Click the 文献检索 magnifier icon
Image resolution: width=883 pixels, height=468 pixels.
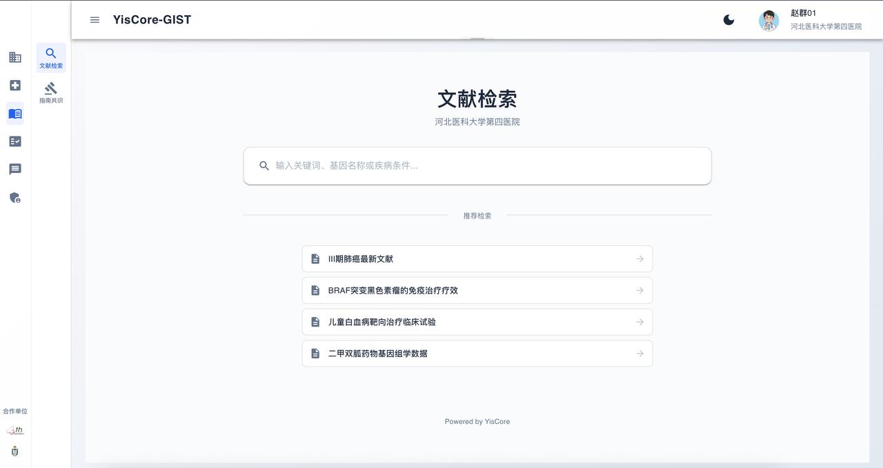click(50, 52)
